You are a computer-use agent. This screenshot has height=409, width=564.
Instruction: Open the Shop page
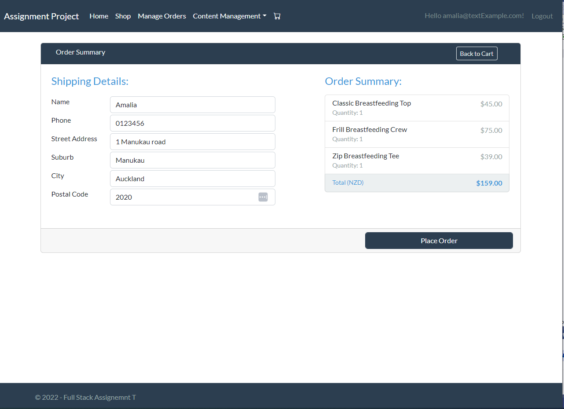point(123,16)
